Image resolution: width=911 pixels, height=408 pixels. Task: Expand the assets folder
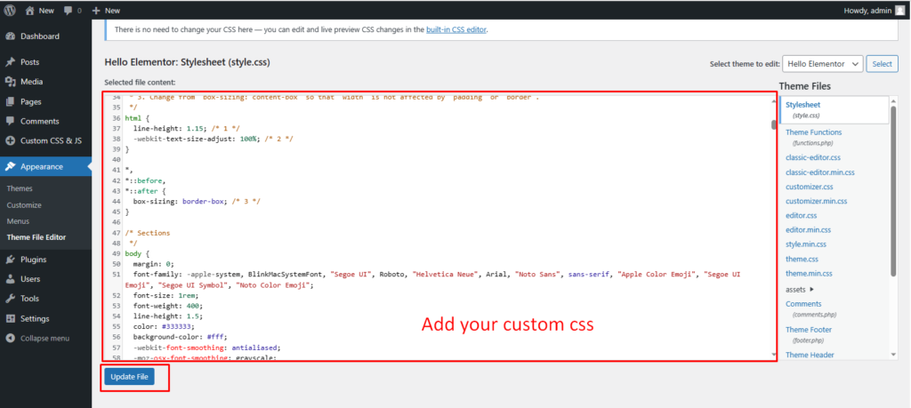click(x=800, y=289)
